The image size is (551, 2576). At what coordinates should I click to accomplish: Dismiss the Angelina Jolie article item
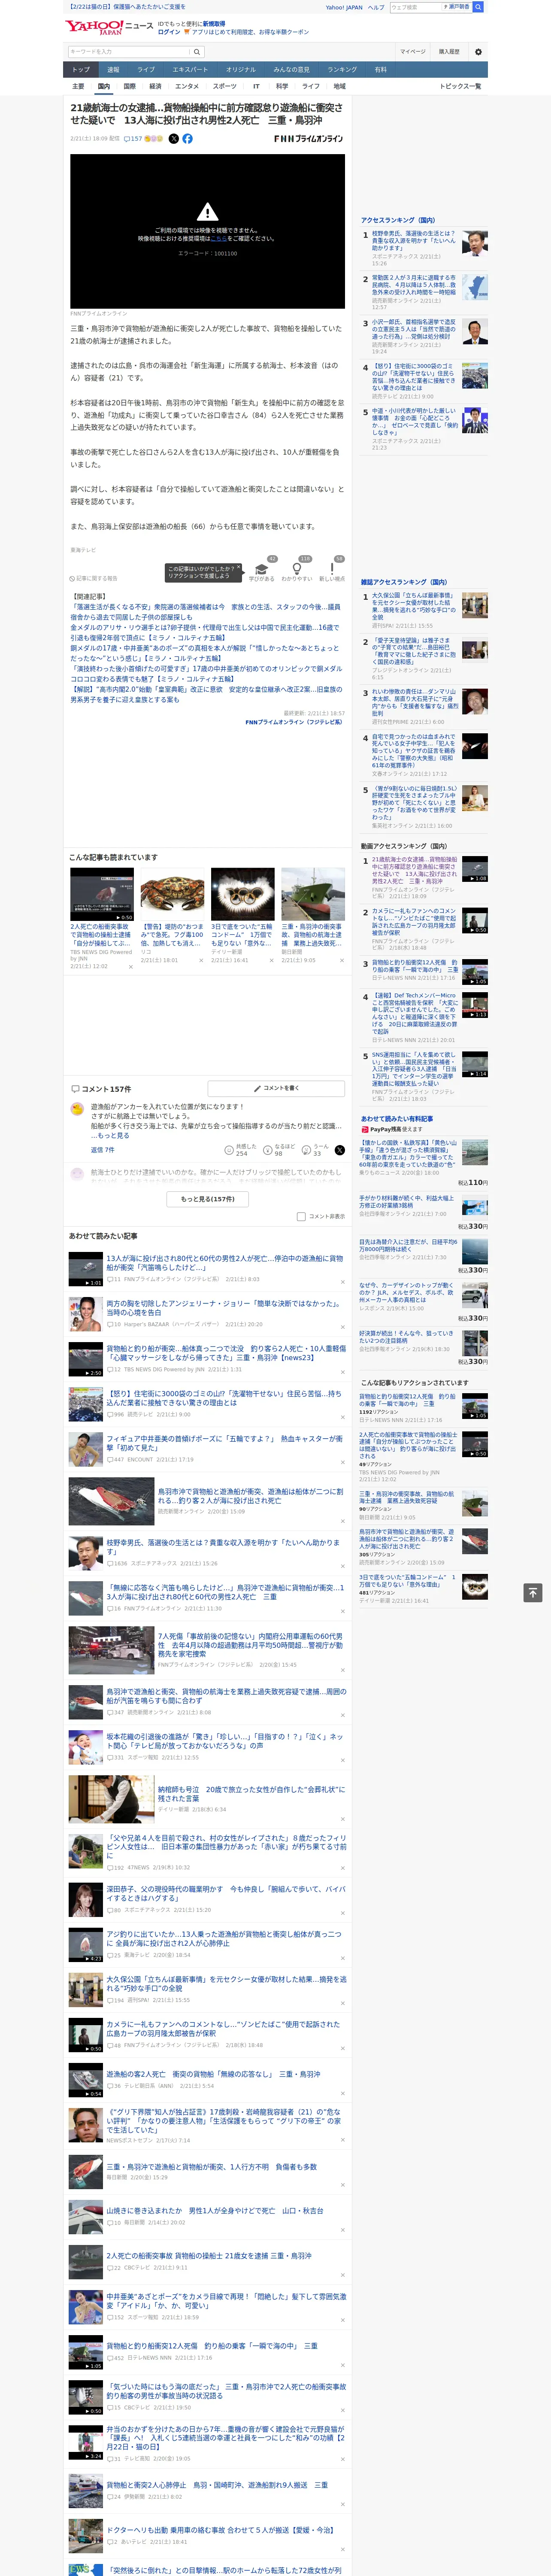click(x=343, y=1327)
